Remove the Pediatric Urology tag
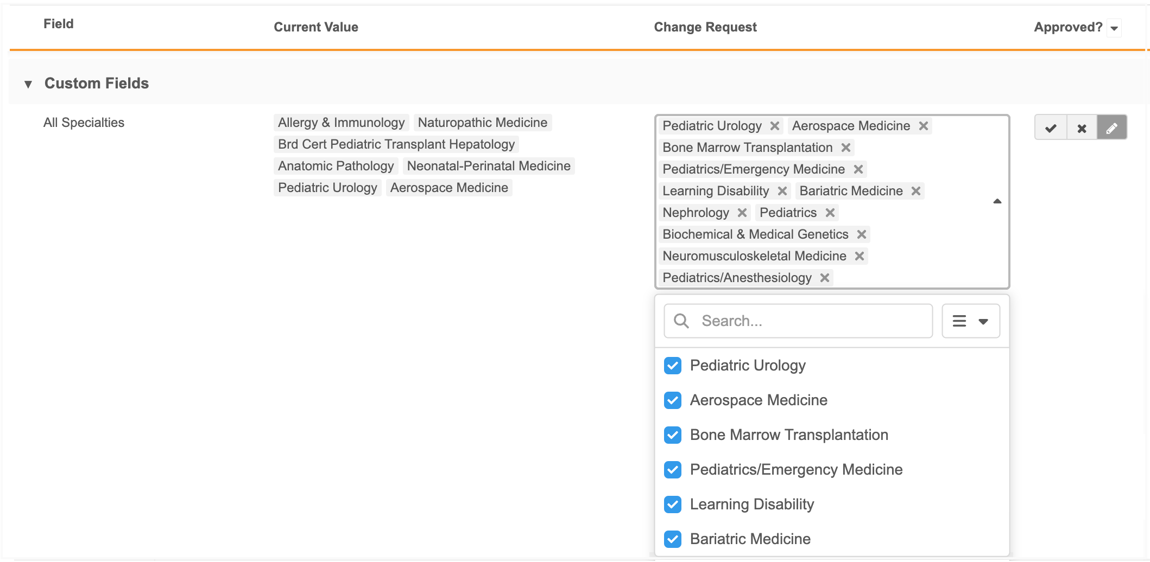The width and height of the screenshot is (1150, 562). pos(775,126)
